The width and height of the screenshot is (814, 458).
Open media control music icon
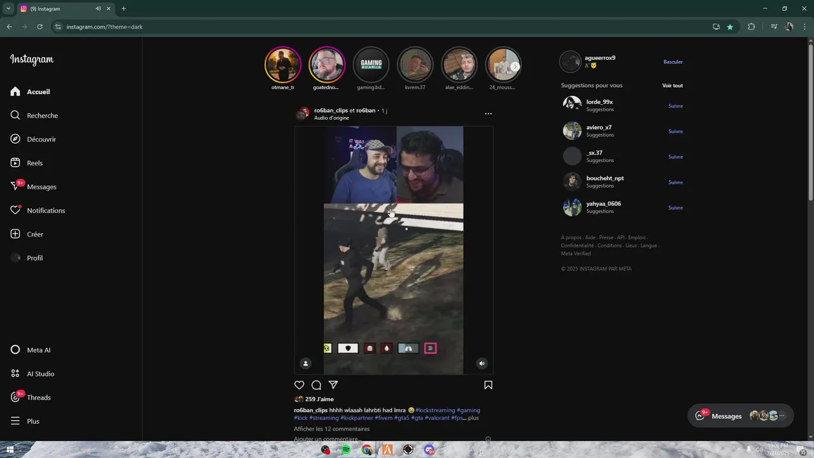[774, 27]
